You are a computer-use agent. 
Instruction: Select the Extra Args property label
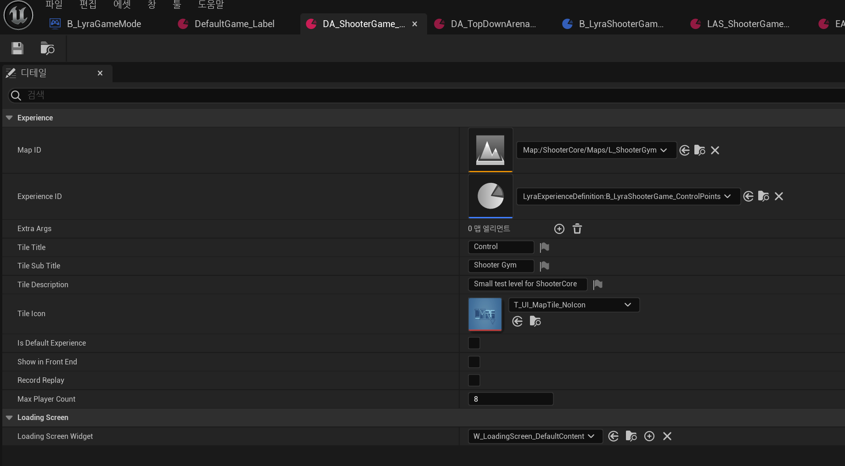click(x=34, y=229)
